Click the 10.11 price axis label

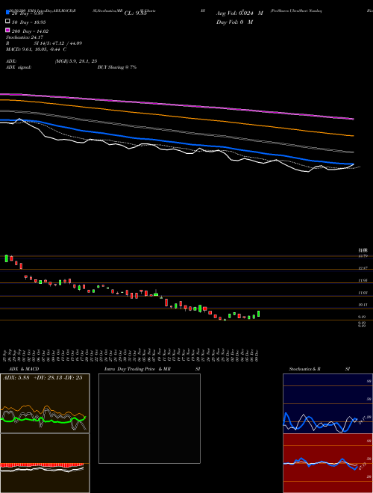pyautogui.click(x=363, y=305)
